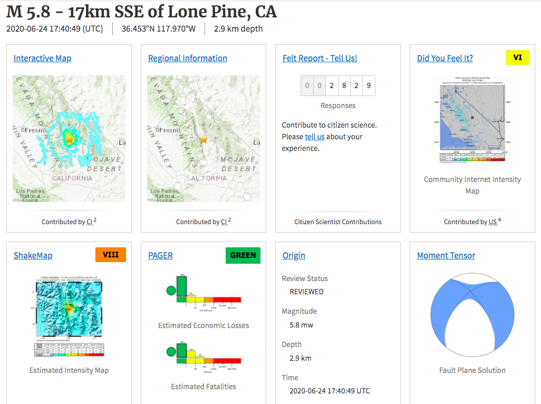Click the orange VIII intensity badge

pyautogui.click(x=110, y=255)
